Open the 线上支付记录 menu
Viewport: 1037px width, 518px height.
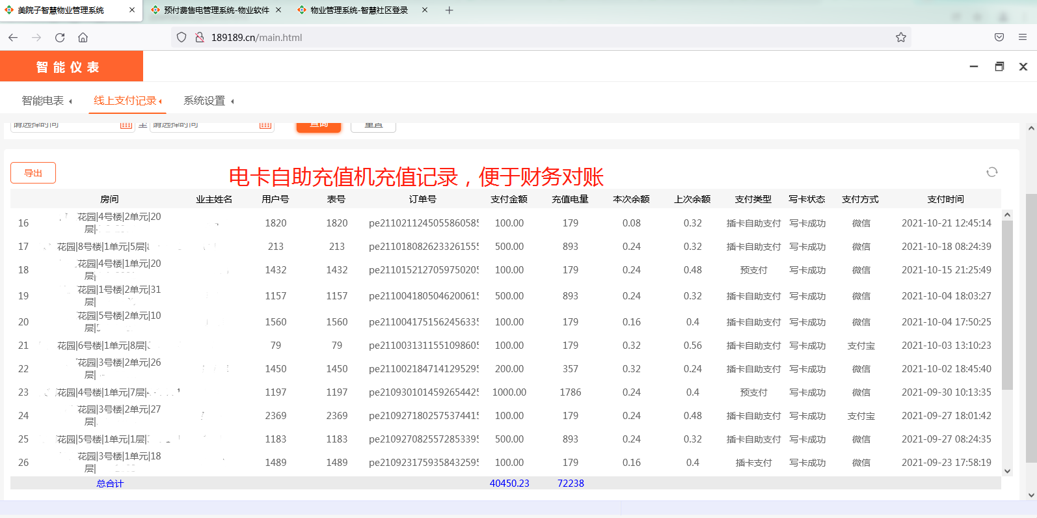click(x=128, y=101)
